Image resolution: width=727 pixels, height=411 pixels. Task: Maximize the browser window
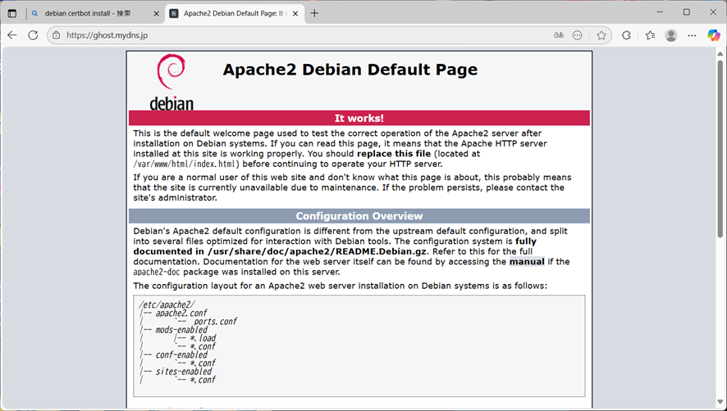(x=687, y=12)
